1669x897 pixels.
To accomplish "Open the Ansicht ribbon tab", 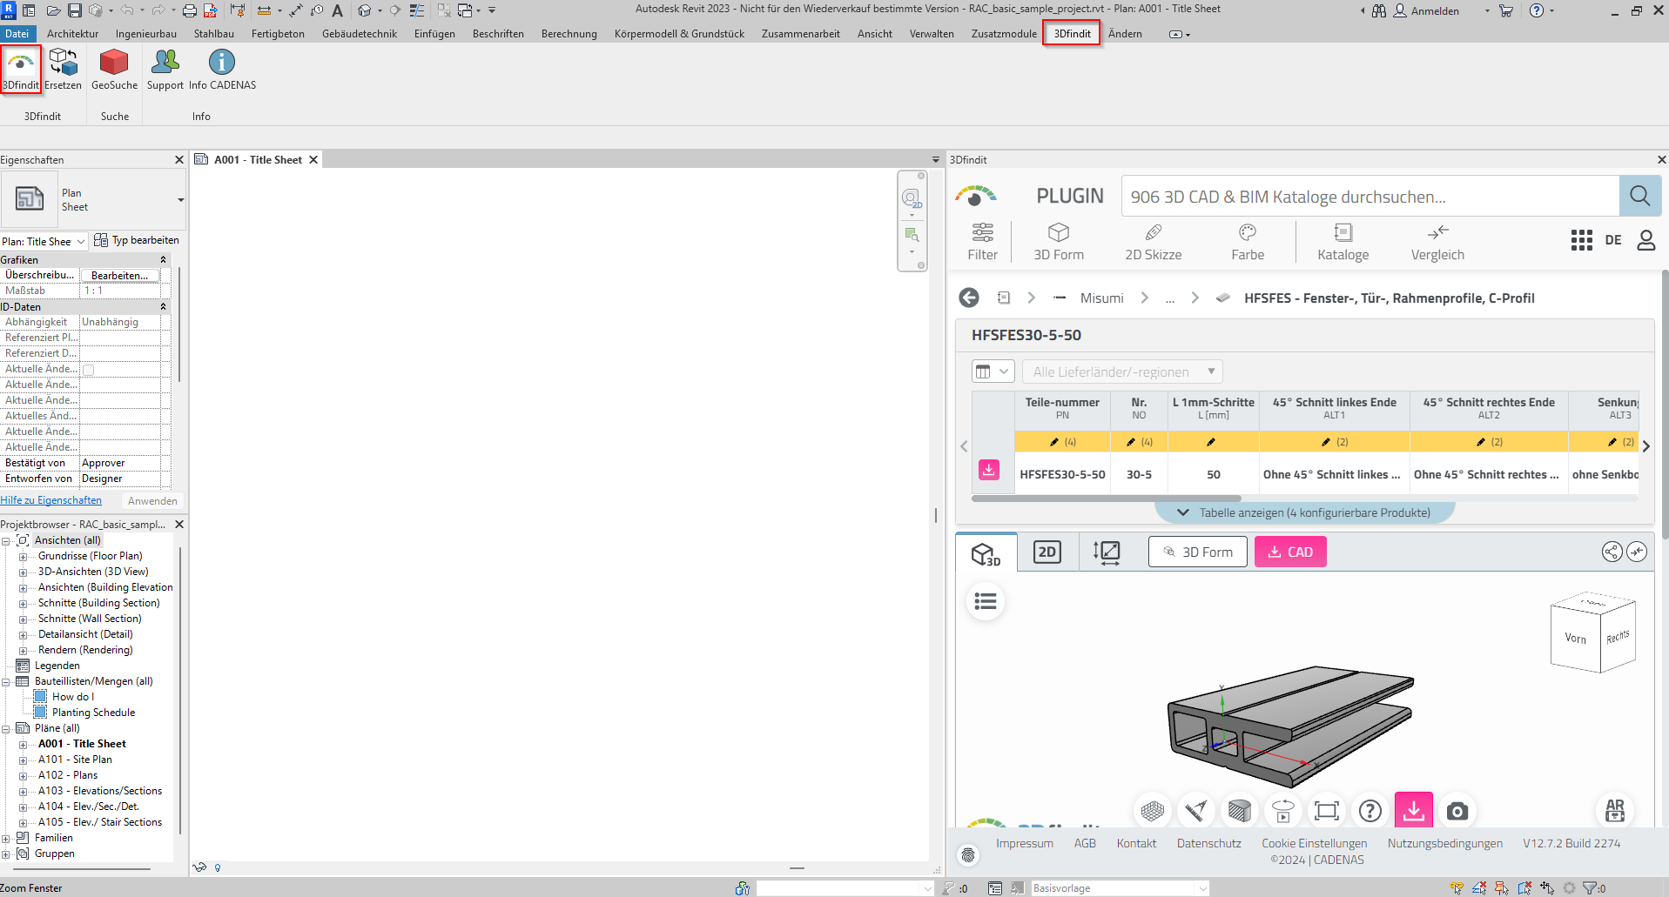I will click(875, 34).
